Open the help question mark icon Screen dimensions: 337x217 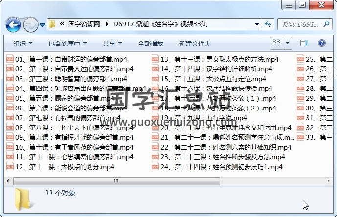[322, 43]
